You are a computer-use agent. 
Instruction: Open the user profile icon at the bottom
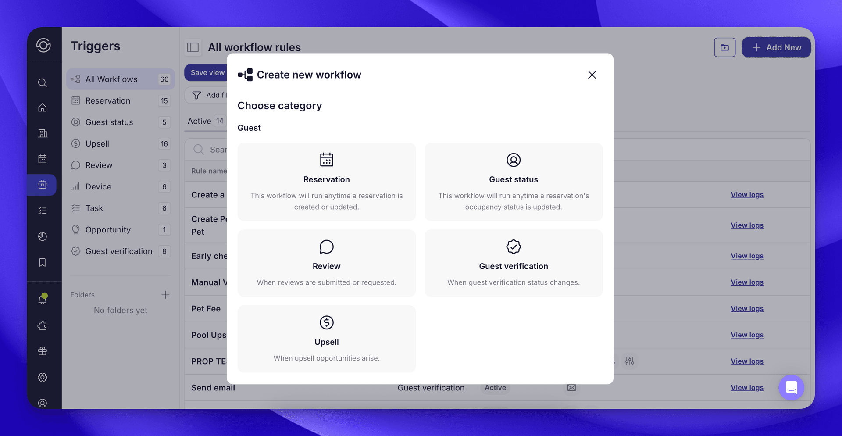point(43,403)
